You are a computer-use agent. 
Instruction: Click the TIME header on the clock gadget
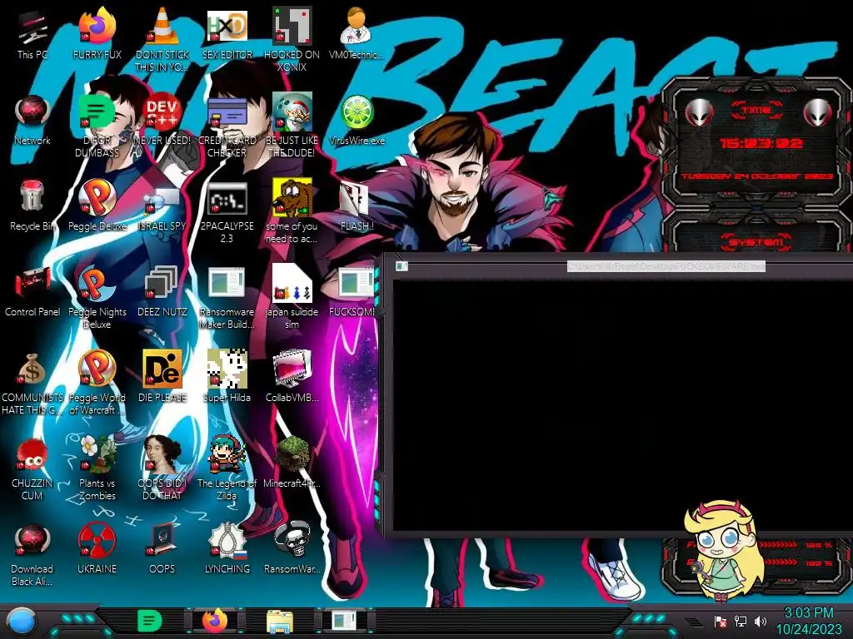[756, 111]
